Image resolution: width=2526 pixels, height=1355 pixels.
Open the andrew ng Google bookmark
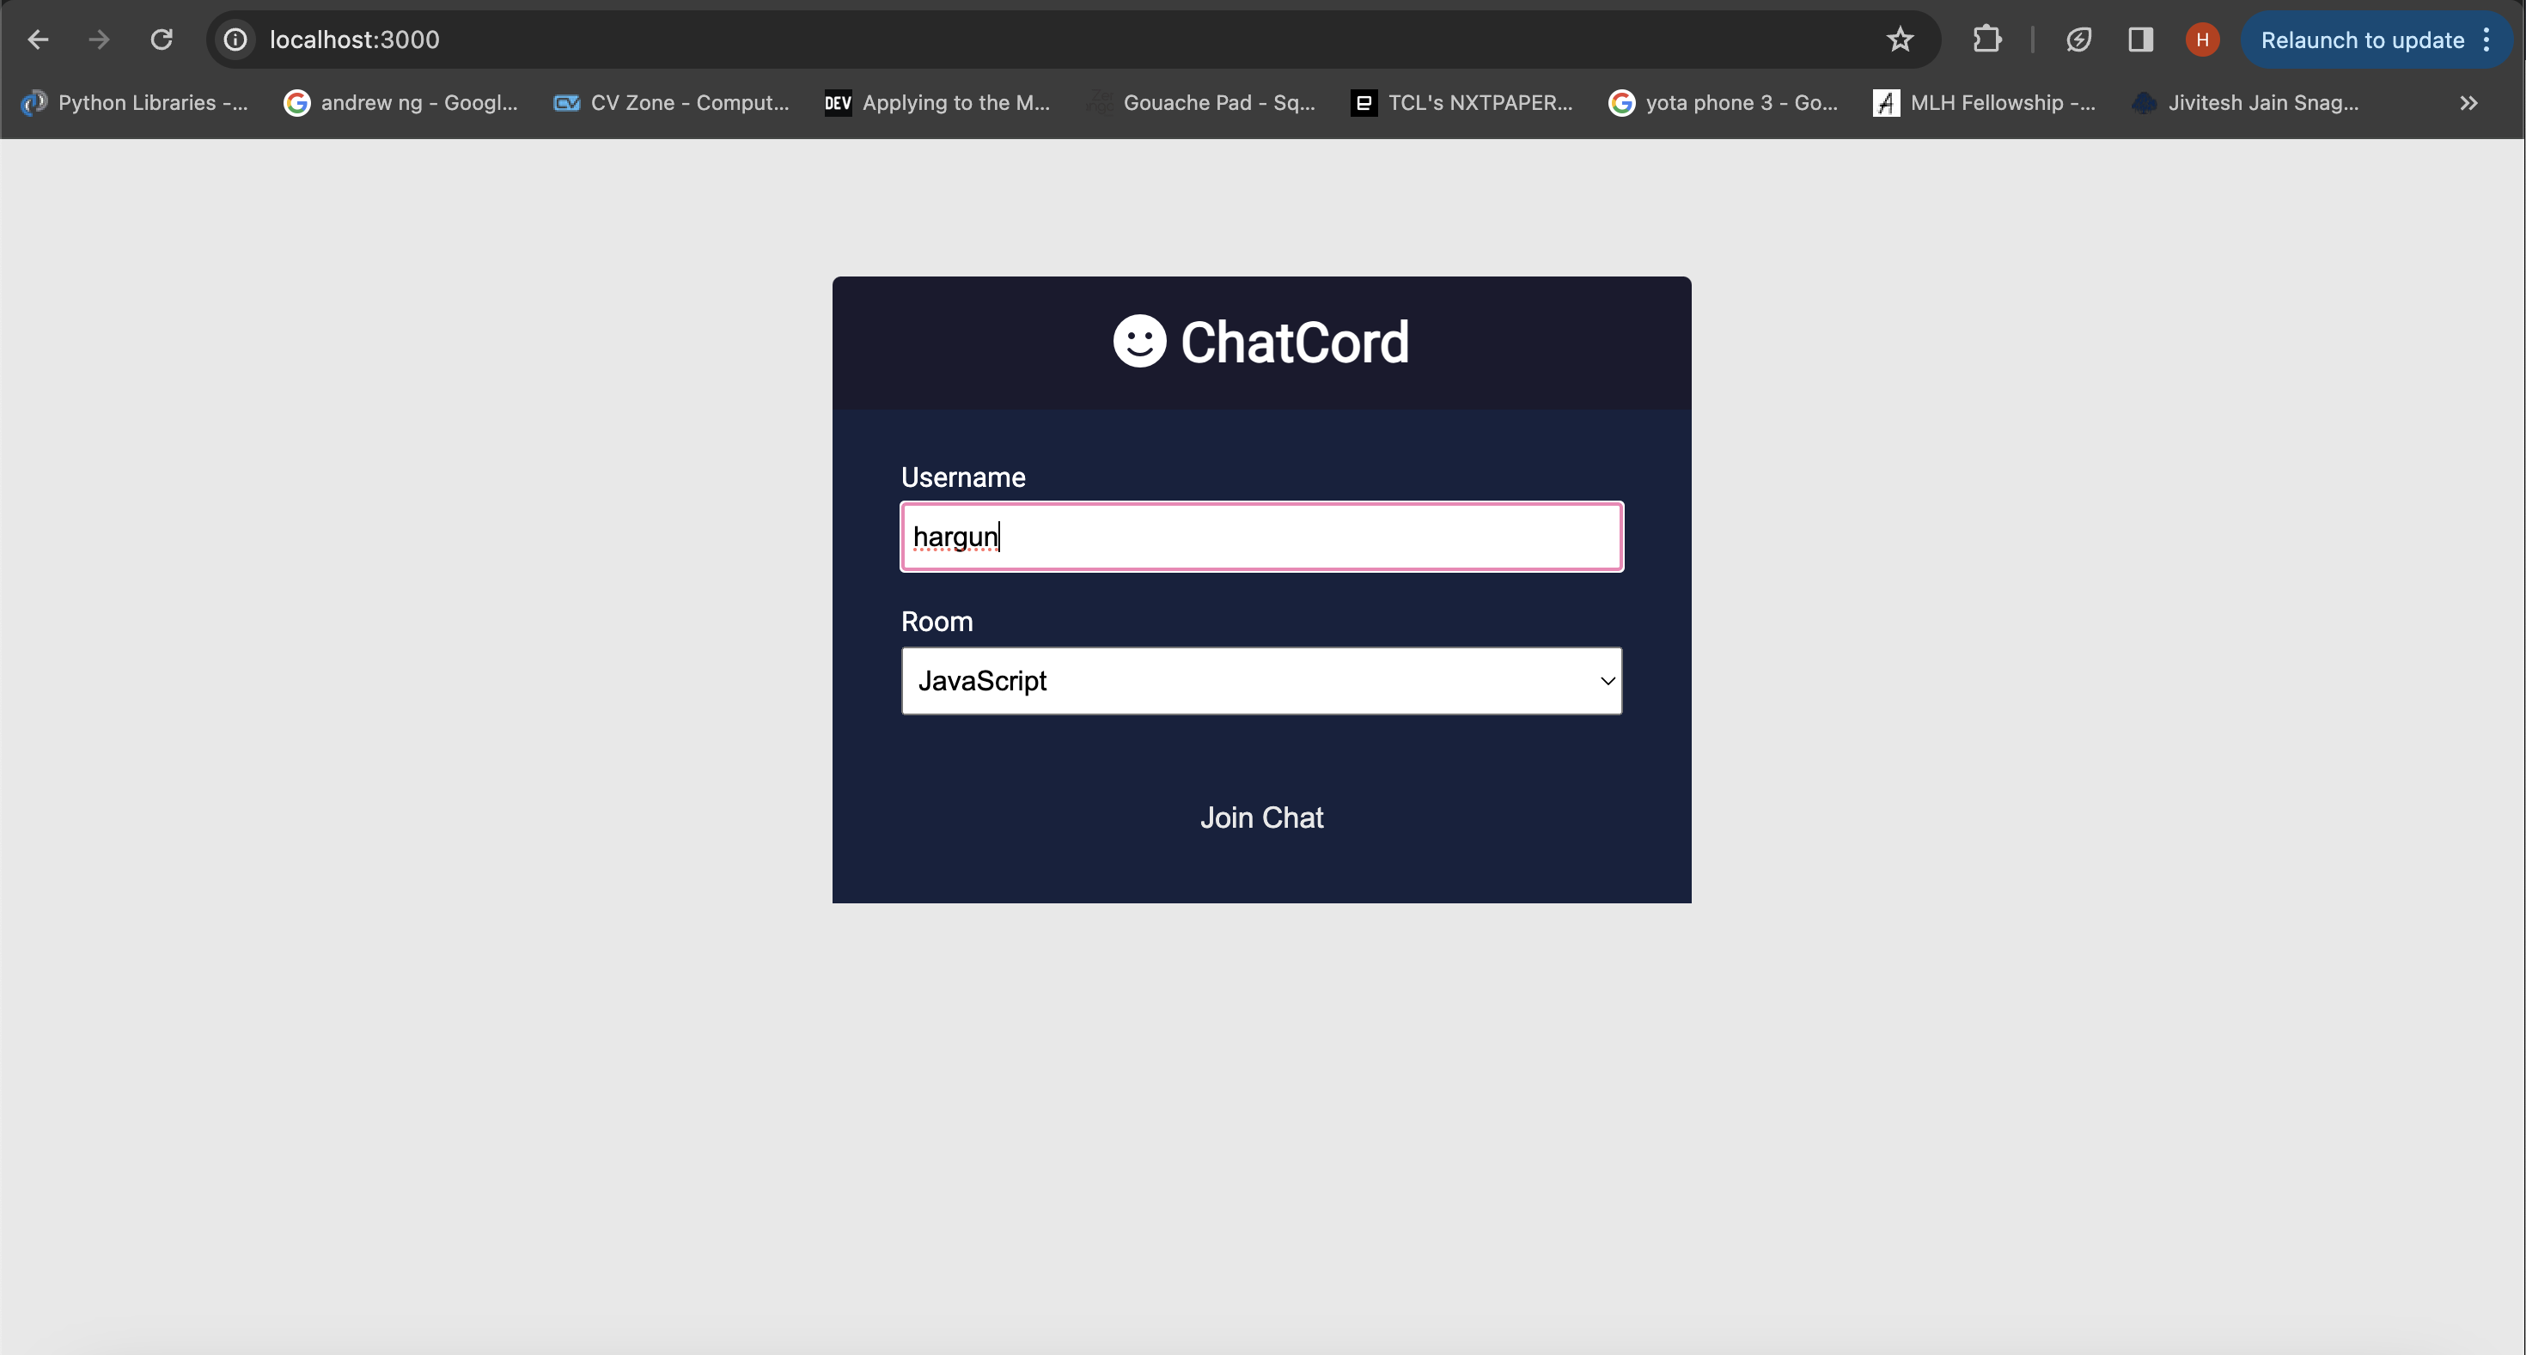(x=401, y=103)
